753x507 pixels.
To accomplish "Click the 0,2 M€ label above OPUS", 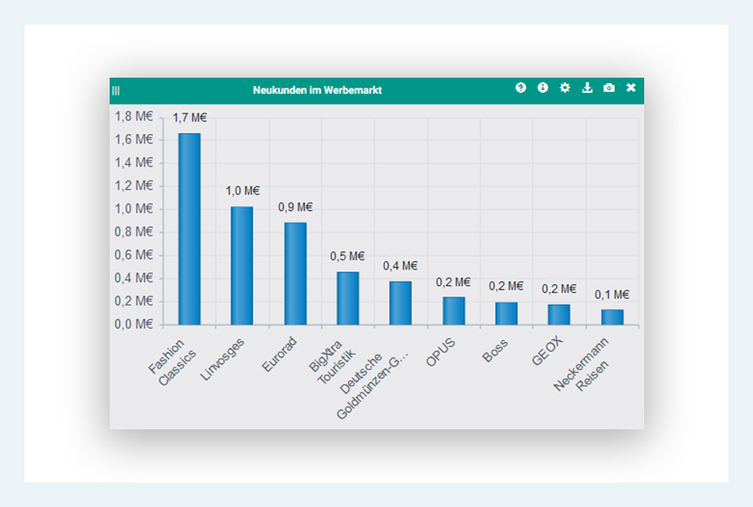I will coord(453,282).
